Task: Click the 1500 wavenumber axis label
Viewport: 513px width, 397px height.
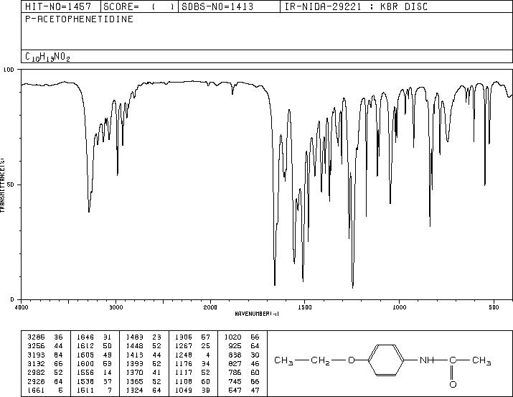Action: pyautogui.click(x=305, y=307)
